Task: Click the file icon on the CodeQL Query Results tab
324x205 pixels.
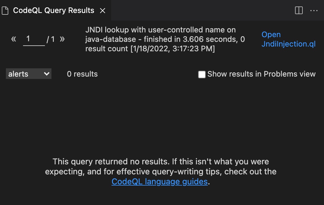Action: pyautogui.click(x=5, y=10)
